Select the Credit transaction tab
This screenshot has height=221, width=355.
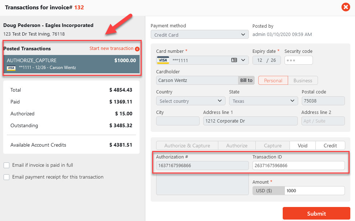[x=330, y=146]
